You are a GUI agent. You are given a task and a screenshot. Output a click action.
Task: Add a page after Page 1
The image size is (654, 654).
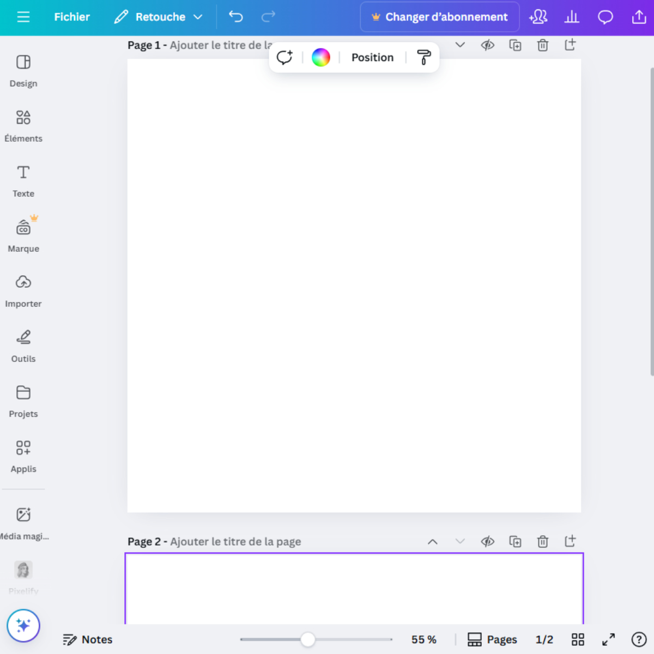coord(570,45)
